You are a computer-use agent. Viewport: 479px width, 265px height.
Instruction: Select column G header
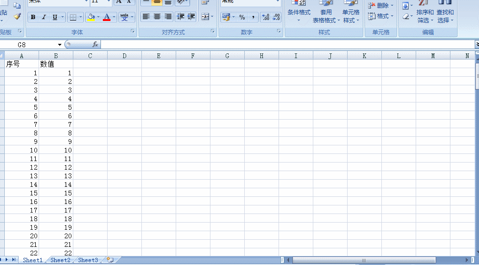pos(227,56)
